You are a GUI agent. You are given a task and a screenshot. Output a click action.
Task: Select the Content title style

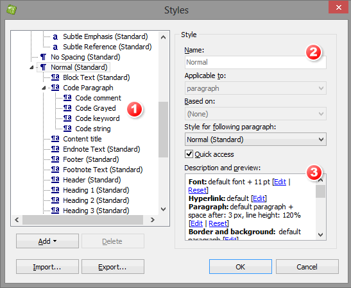click(x=82, y=139)
